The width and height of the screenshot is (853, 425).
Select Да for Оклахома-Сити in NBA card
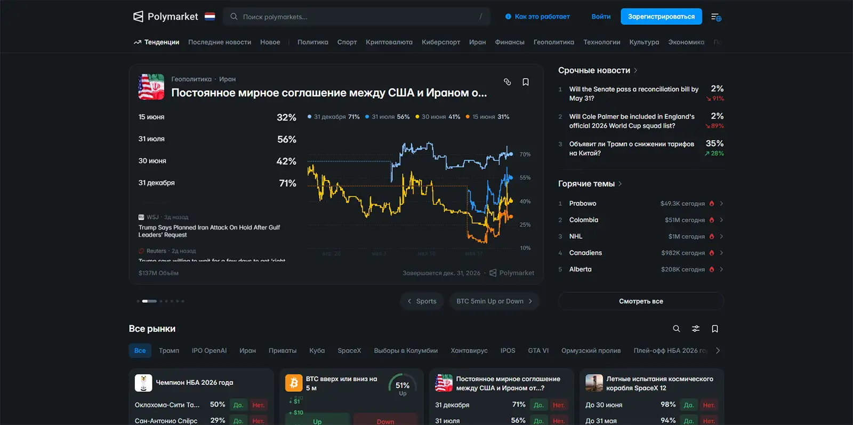(x=238, y=405)
